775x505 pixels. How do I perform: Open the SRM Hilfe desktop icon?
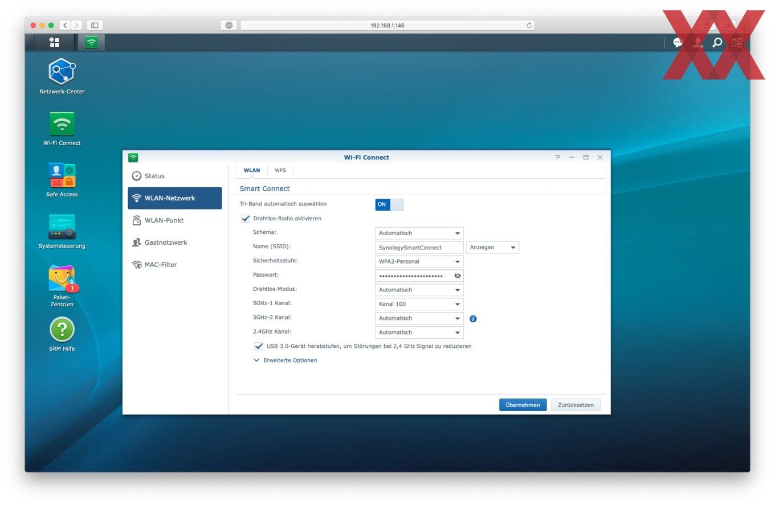tap(62, 334)
